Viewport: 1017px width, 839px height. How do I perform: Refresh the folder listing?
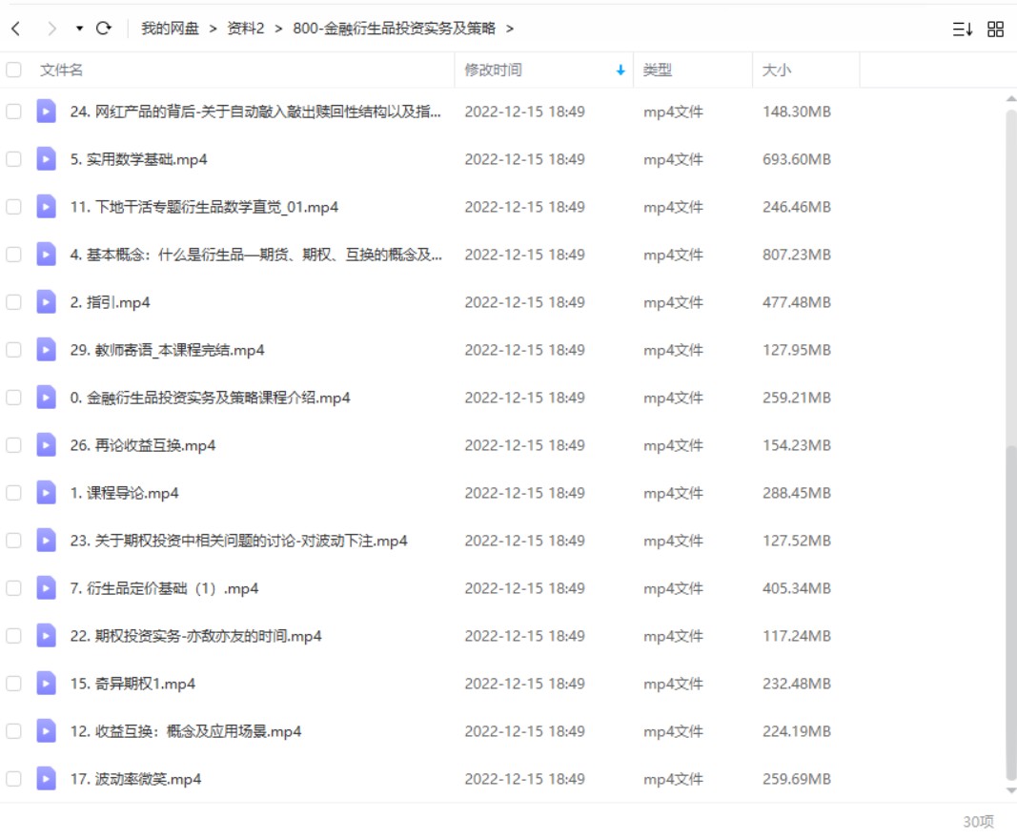point(104,28)
